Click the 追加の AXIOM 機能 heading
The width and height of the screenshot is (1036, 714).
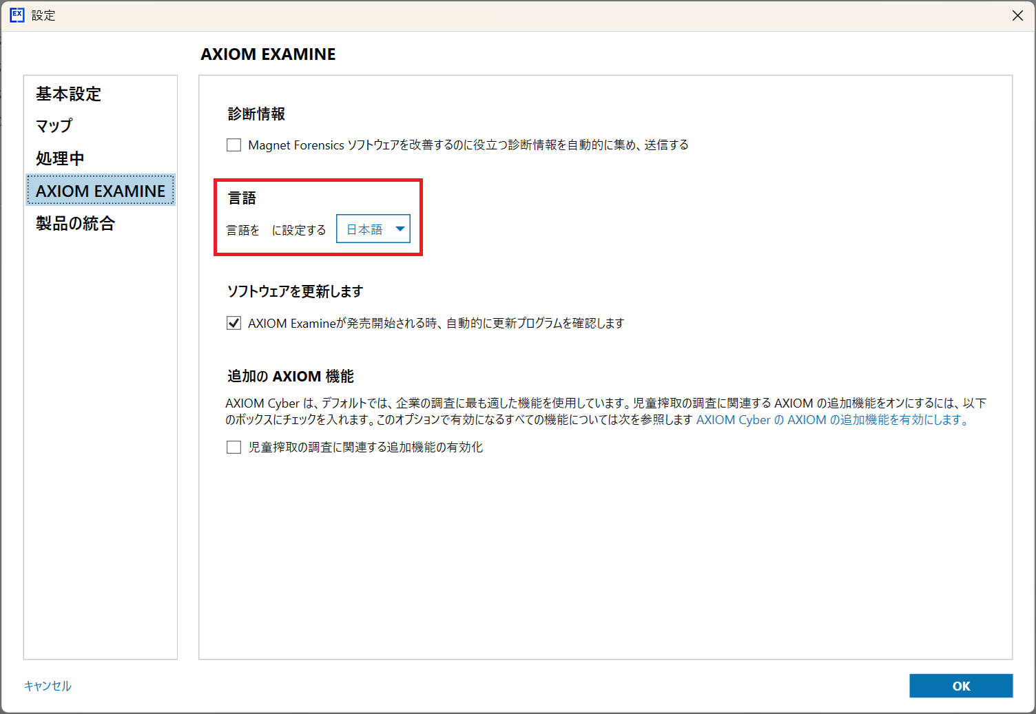pos(291,377)
